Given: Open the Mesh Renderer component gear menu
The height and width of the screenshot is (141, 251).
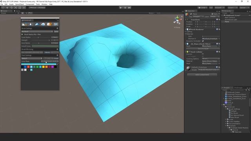Looking at the screenshot, I should (x=219, y=29).
